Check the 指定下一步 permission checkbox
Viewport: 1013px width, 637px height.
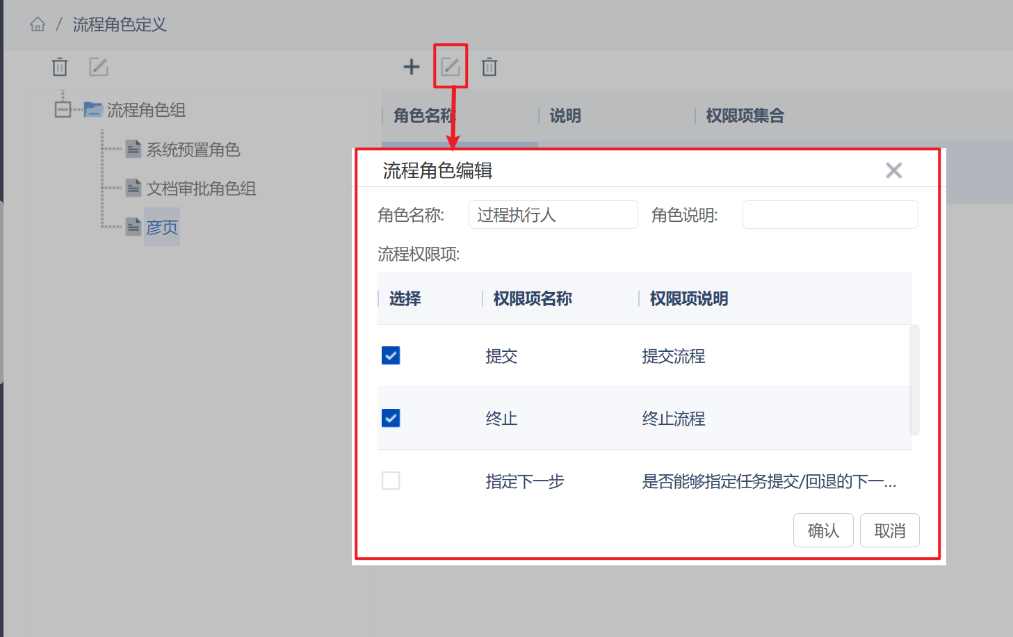391,481
